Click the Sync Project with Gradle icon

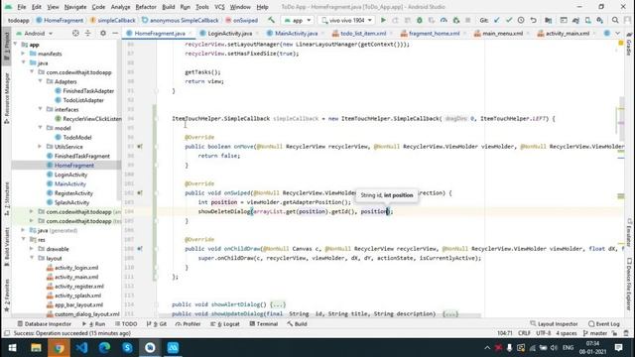[575, 20]
